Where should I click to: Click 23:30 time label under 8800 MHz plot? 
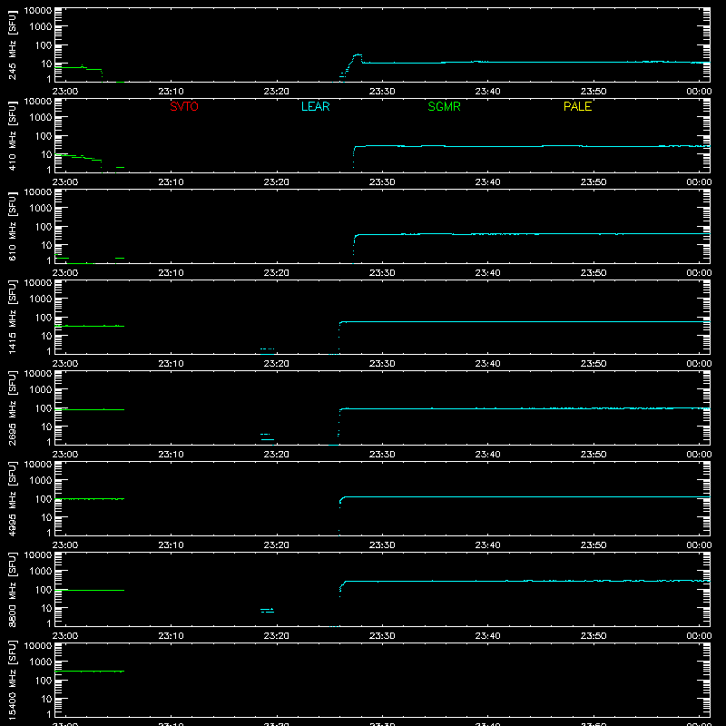click(x=382, y=636)
